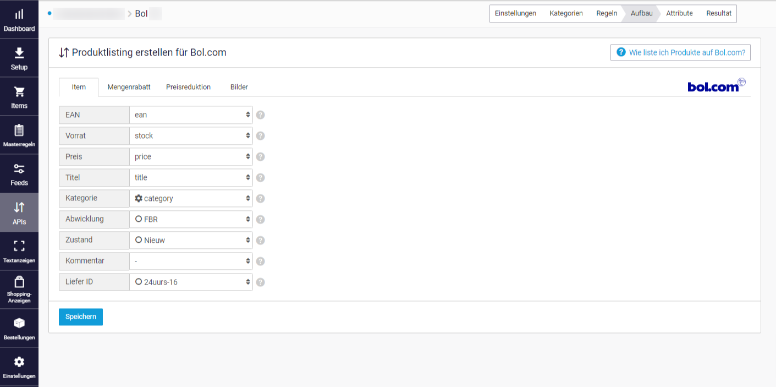Click the Bol breadcrumb link
Image resolution: width=776 pixels, height=387 pixels.
tap(141, 14)
